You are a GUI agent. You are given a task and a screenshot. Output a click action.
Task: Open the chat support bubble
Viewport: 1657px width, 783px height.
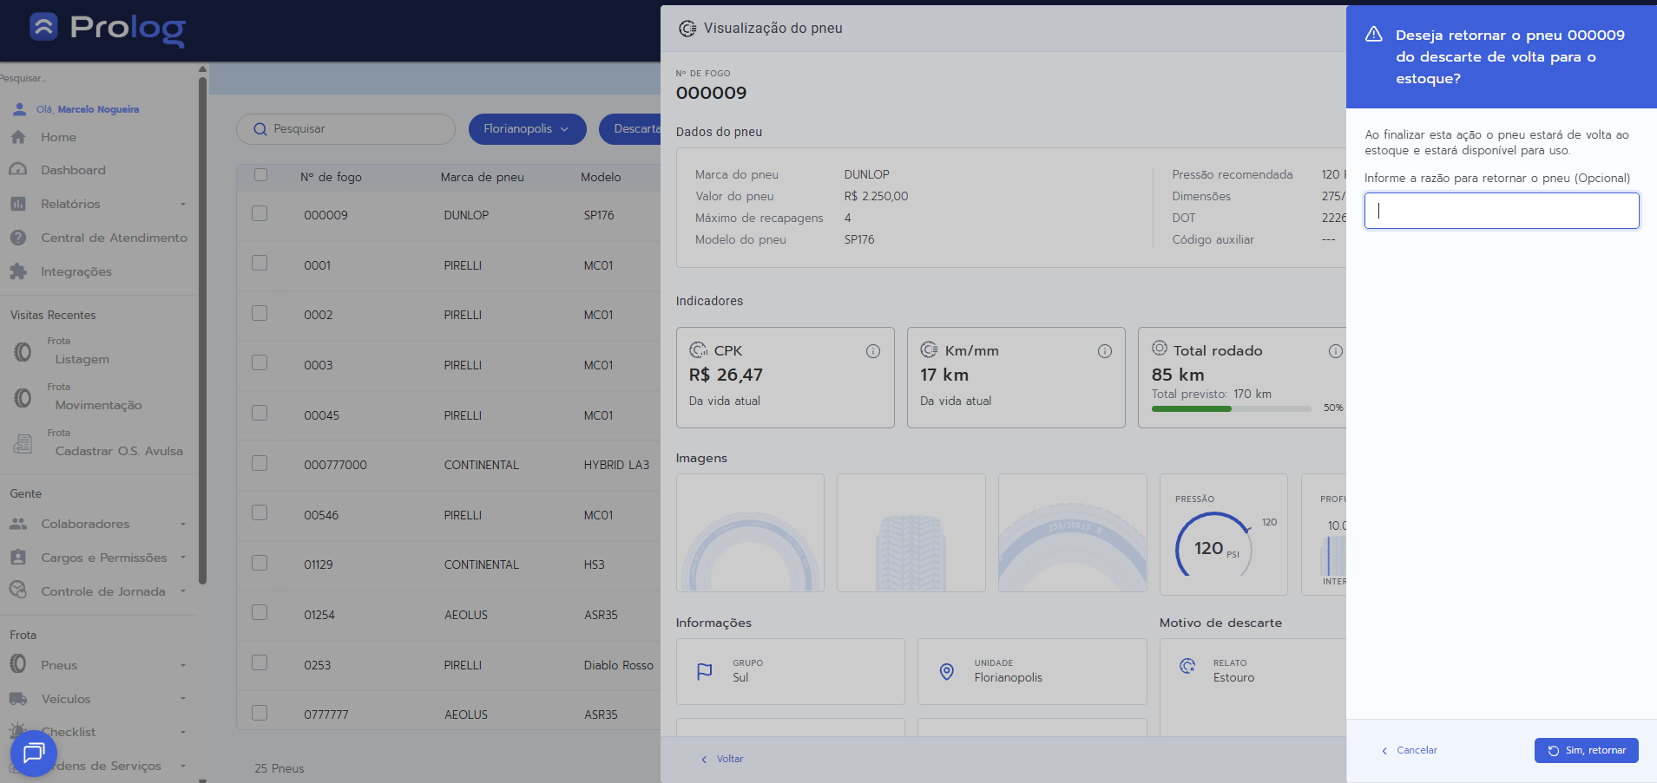coord(33,753)
